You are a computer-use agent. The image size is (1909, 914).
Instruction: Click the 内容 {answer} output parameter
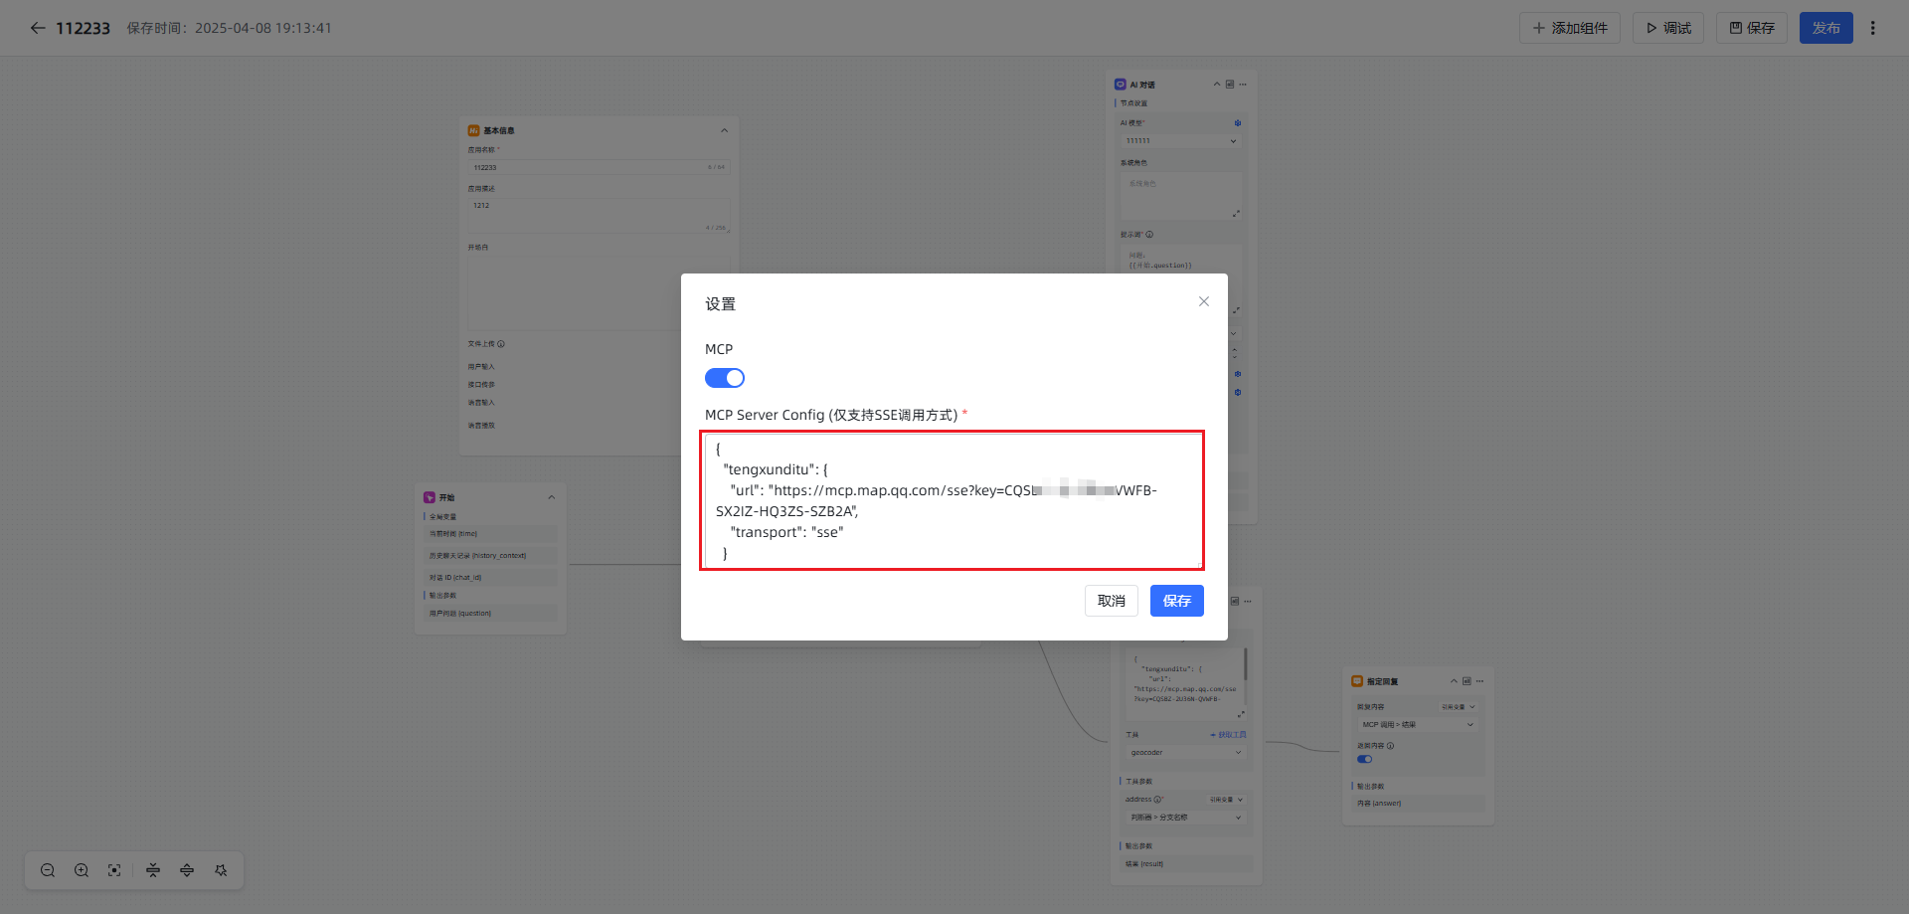point(1418,804)
